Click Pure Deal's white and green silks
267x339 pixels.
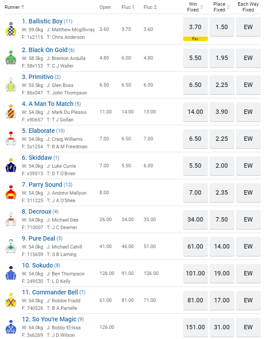coord(11,246)
